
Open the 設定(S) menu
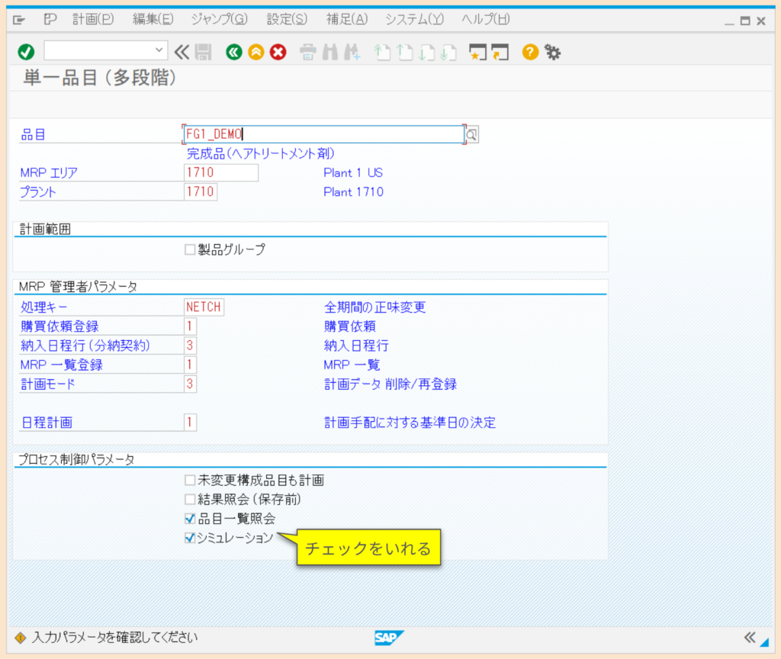(x=287, y=19)
